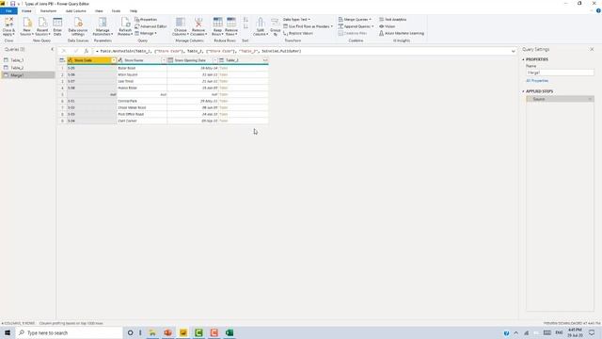
Task: Select the Table_2 query
Action: pyautogui.click(x=28, y=68)
